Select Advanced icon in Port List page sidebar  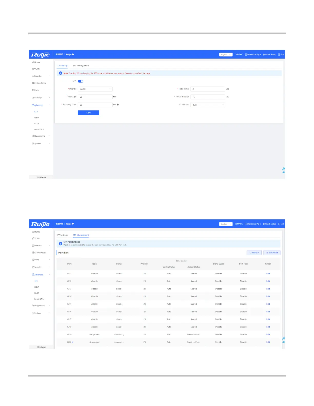(x=33, y=275)
